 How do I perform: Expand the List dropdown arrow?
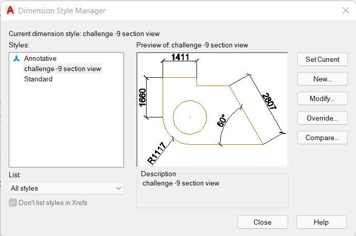(118, 188)
